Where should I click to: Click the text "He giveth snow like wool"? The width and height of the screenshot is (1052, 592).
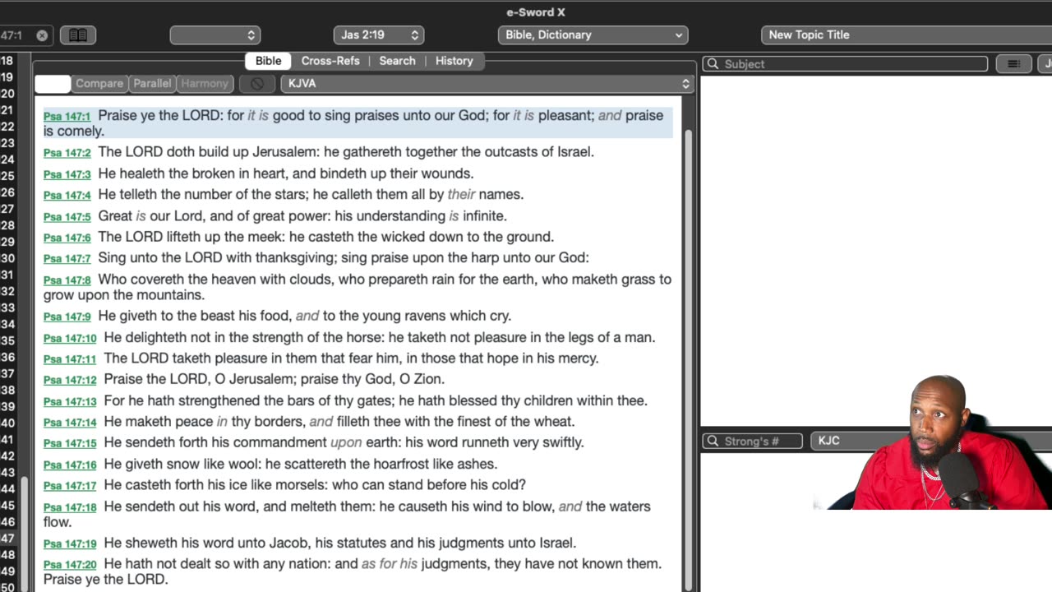(x=182, y=464)
